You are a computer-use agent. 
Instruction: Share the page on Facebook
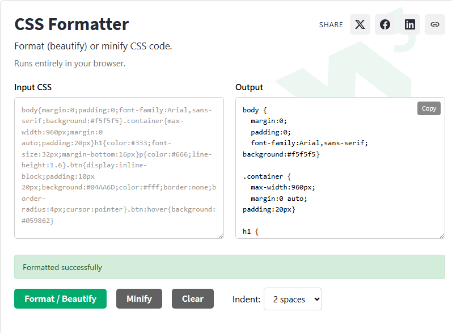pyautogui.click(x=385, y=24)
